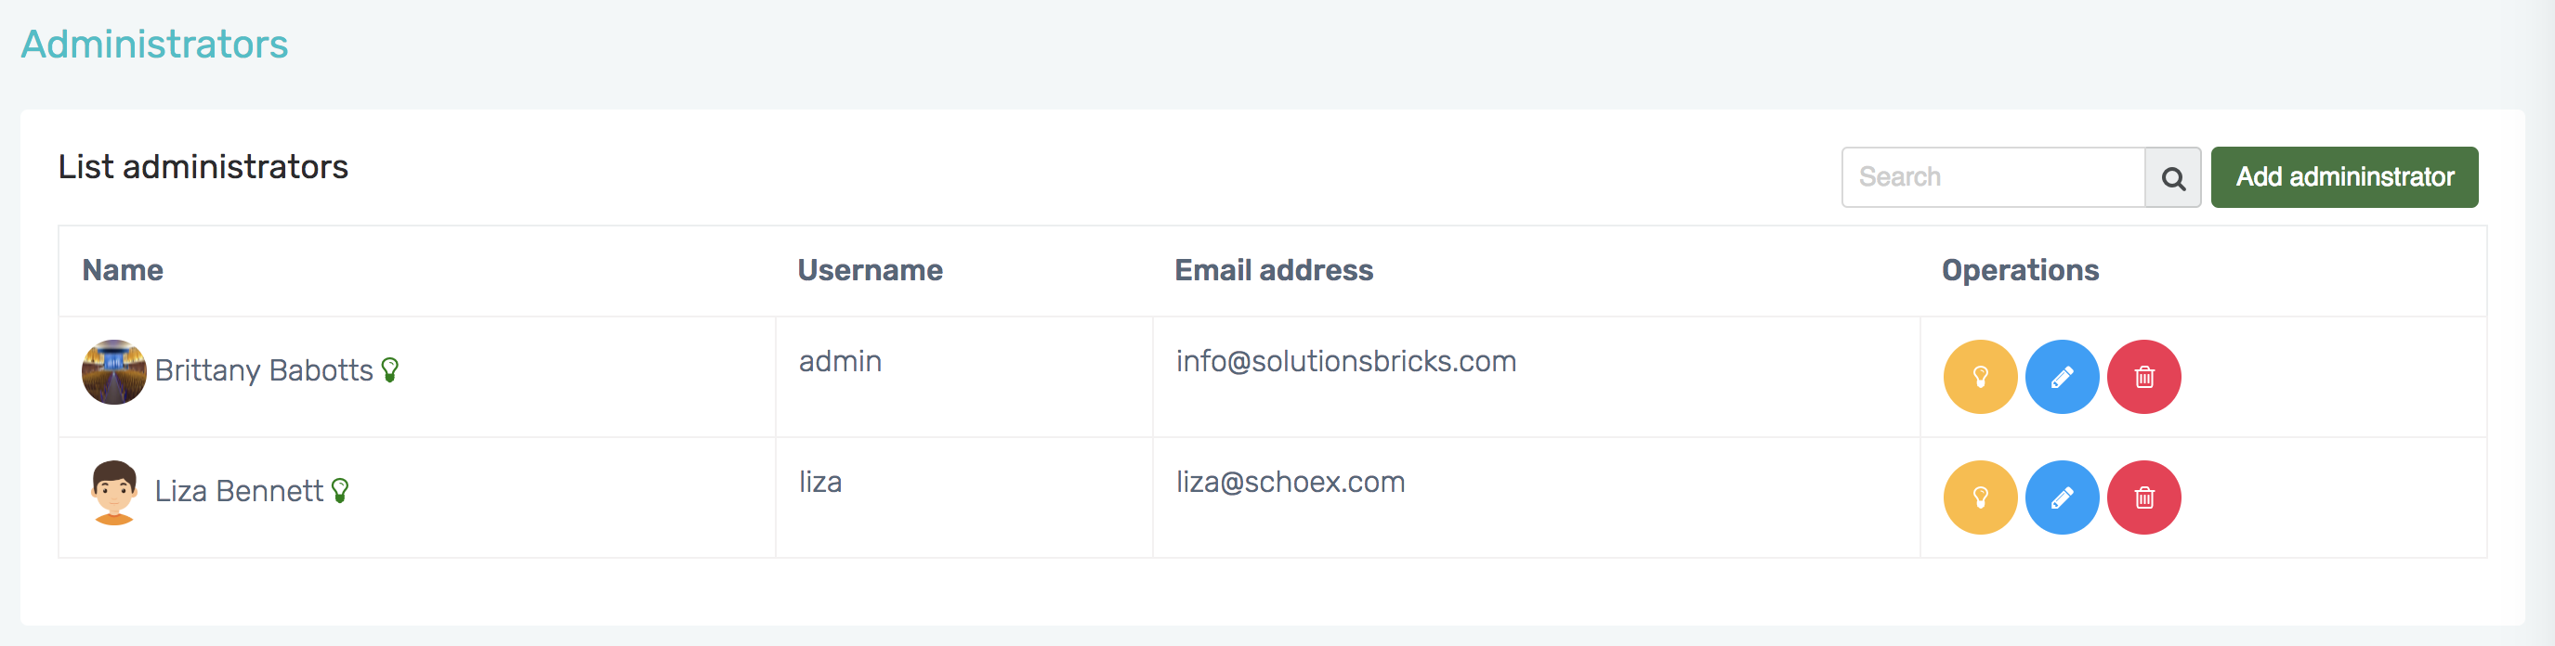The image size is (2555, 646).
Task: Open Brittany Babotts avatar thumbnail
Action: [114, 372]
